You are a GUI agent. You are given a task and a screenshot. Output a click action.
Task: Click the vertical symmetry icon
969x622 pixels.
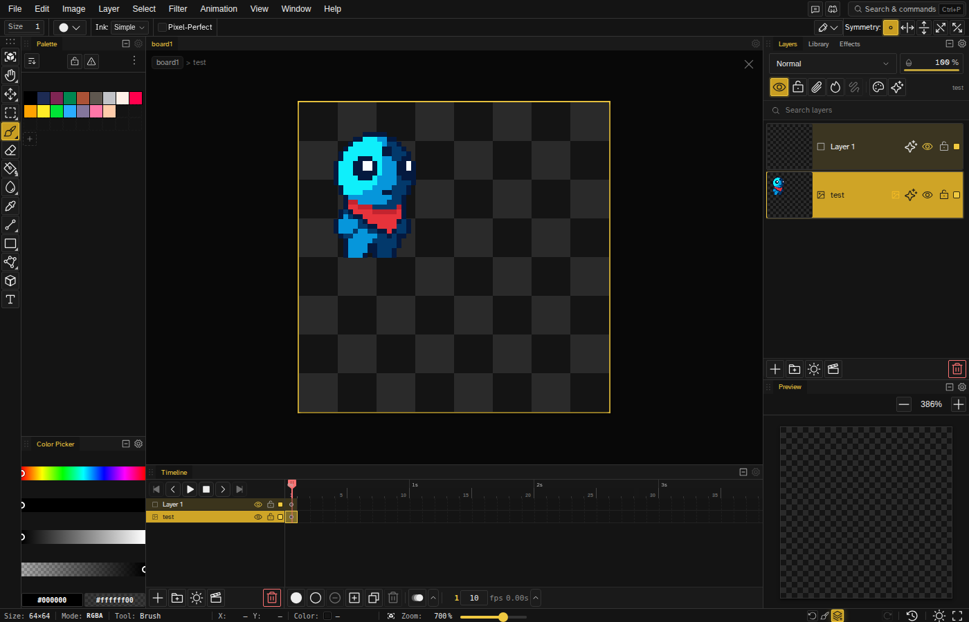(924, 28)
